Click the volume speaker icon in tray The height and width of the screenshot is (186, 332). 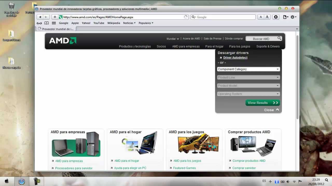(x=288, y=182)
